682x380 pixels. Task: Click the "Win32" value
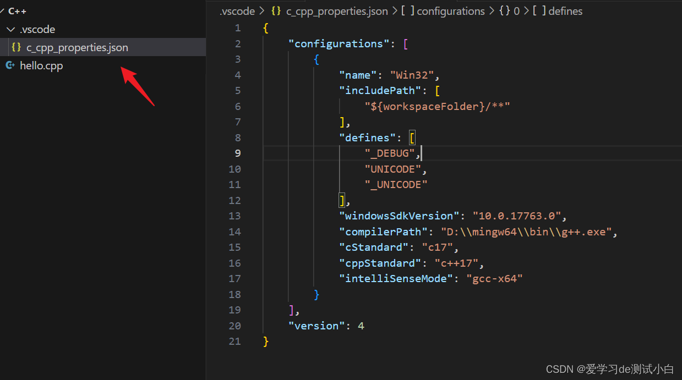tap(412, 75)
